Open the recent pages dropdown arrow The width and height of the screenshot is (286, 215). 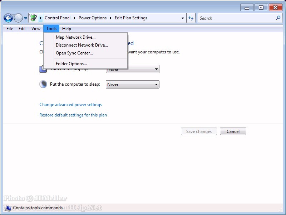[25, 18]
